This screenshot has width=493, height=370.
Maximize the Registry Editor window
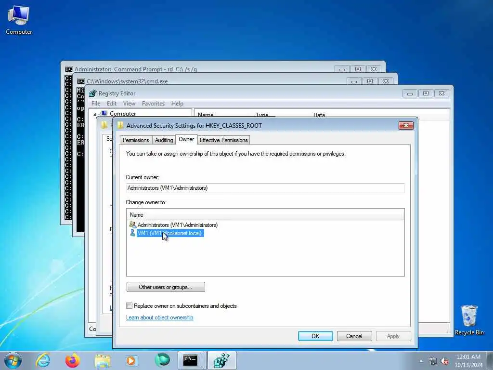point(426,93)
